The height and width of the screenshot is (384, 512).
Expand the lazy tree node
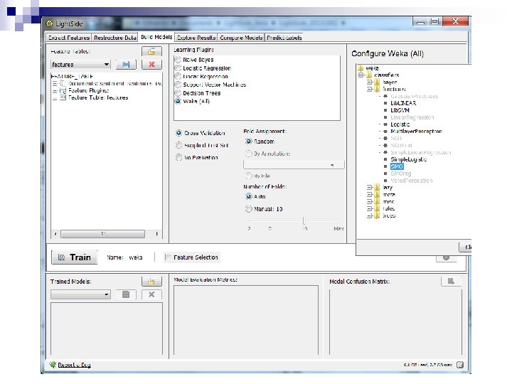(369, 188)
